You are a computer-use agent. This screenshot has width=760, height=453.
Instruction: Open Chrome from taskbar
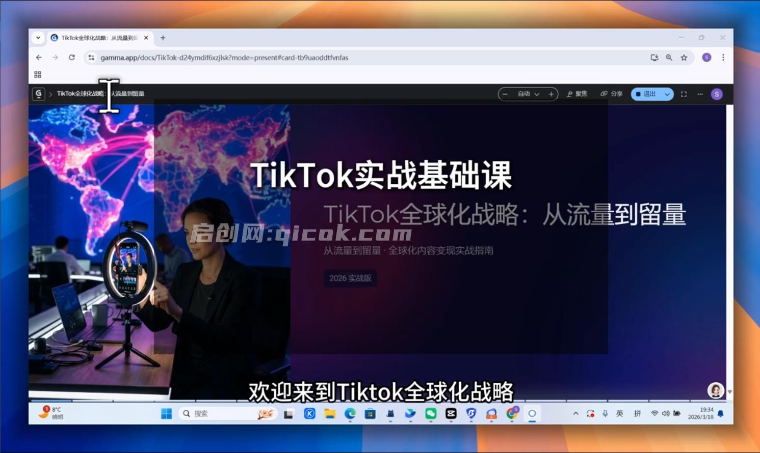point(512,414)
